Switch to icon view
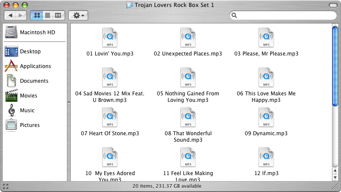This screenshot has height=192, width=341. click(x=37, y=16)
